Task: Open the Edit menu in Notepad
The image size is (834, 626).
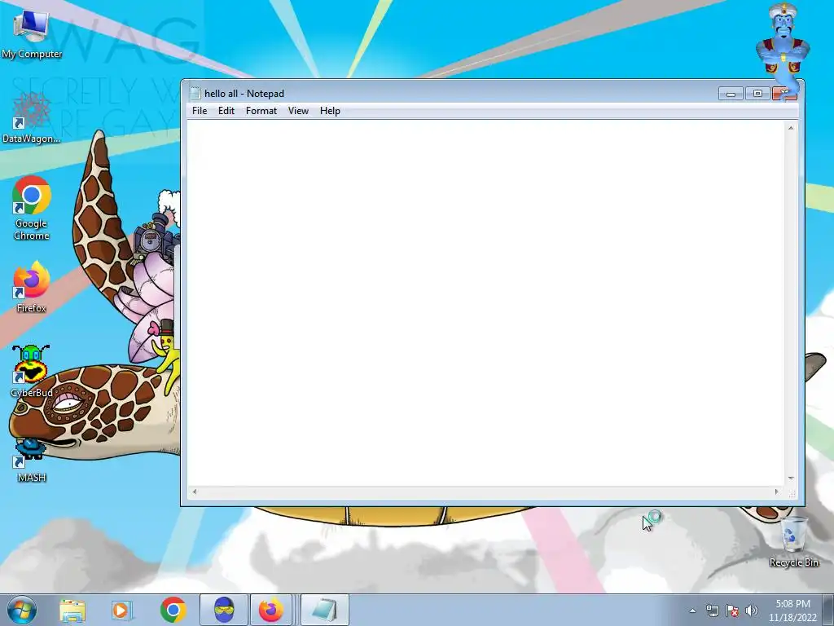Action: tap(226, 111)
